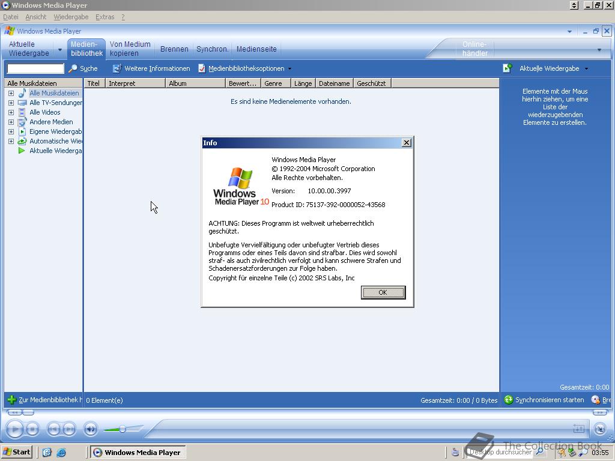Open the Extras menu

point(105,17)
